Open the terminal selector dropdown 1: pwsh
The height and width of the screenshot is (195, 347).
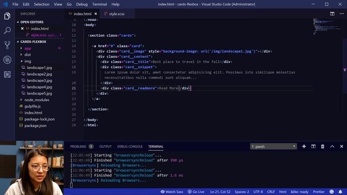click(x=273, y=146)
